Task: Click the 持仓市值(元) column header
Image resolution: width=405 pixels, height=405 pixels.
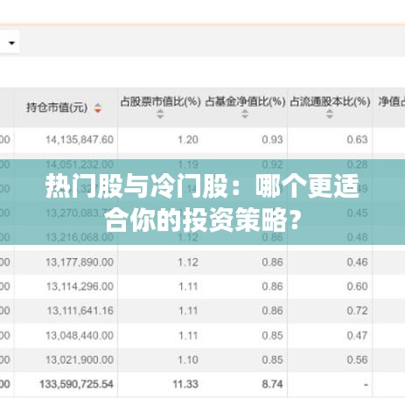Action: 57,108
